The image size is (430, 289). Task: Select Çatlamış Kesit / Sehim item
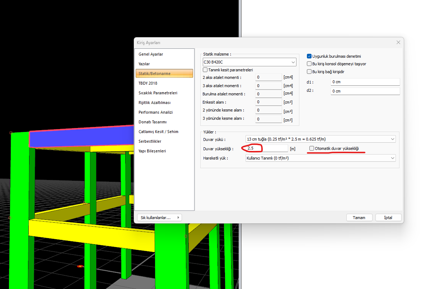pyautogui.click(x=158, y=132)
